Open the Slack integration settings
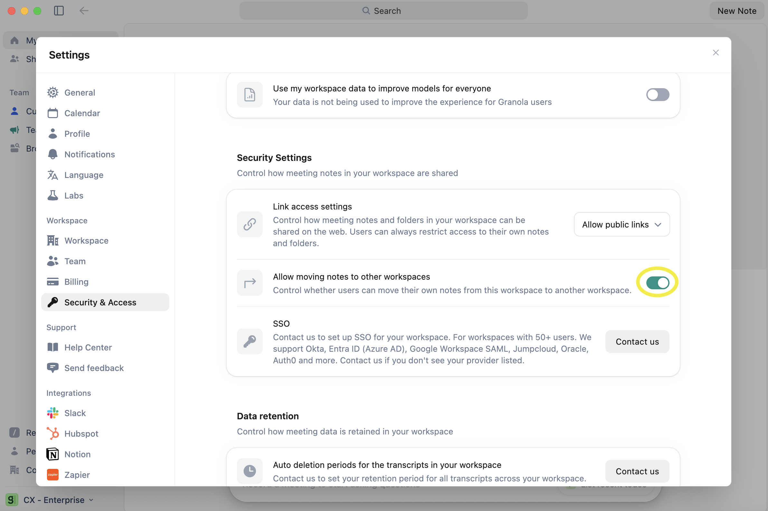This screenshot has height=511, width=768. coord(75,413)
